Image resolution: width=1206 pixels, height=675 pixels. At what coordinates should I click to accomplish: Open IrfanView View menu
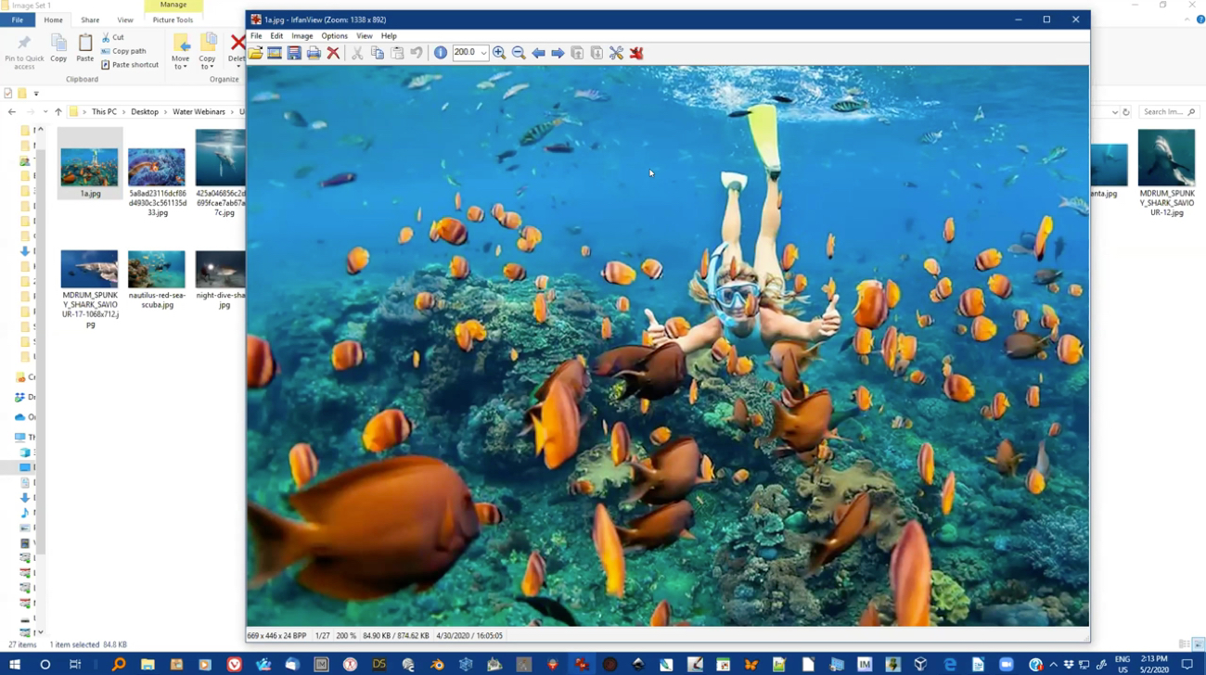tap(365, 36)
